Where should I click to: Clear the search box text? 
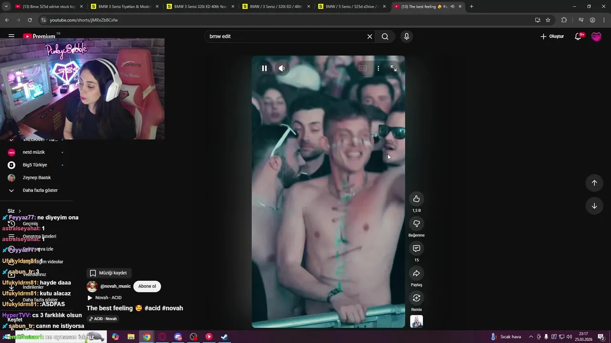click(x=369, y=36)
